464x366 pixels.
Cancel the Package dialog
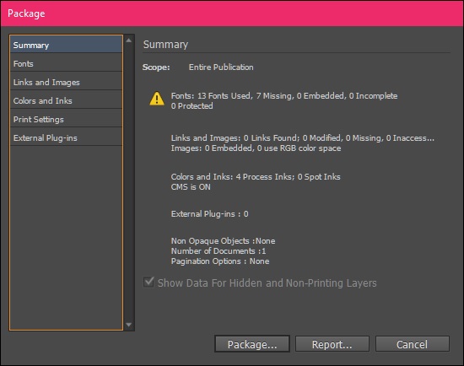click(413, 344)
